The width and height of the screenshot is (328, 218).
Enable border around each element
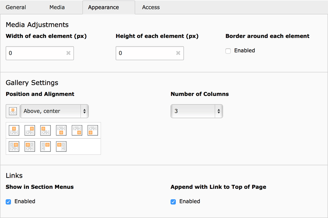point(228,51)
